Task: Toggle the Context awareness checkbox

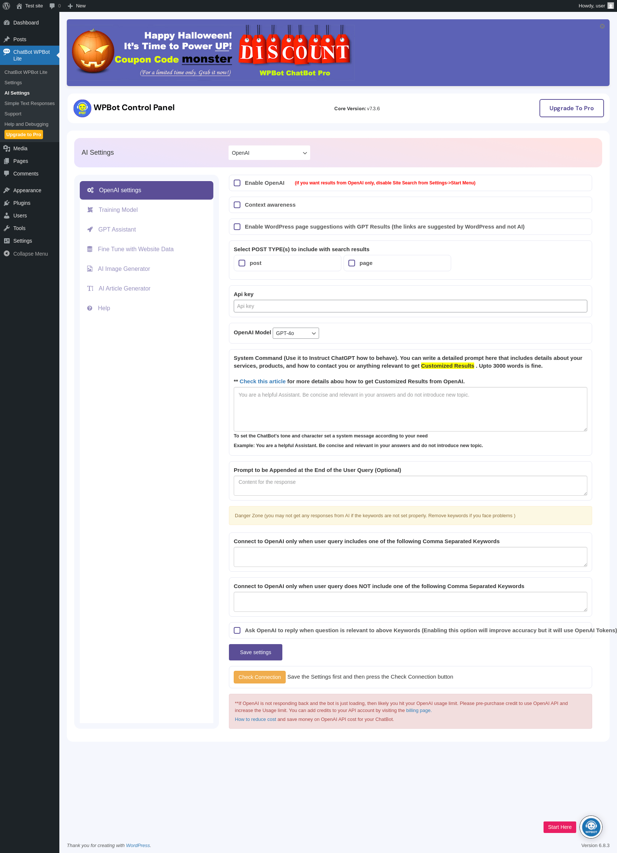Action: pos(237,204)
